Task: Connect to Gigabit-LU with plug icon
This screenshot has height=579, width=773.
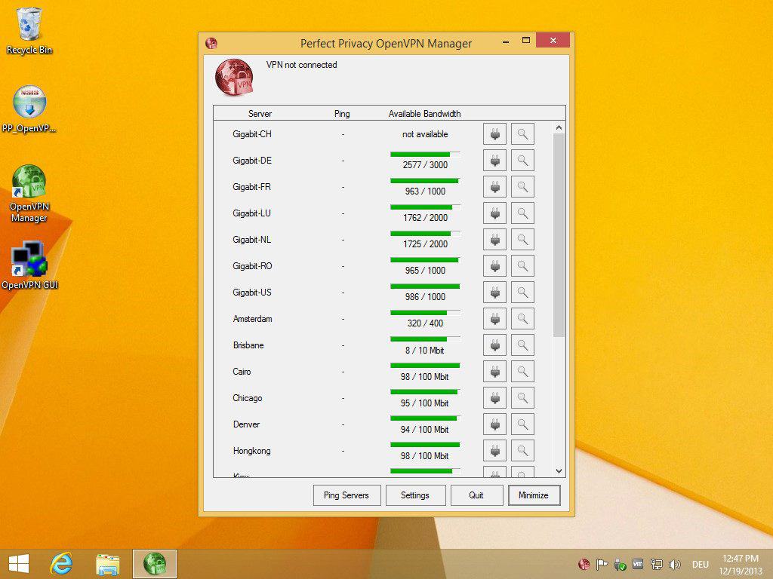Action: 494,213
